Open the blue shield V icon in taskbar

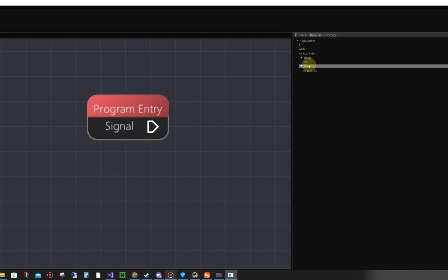[182, 275]
